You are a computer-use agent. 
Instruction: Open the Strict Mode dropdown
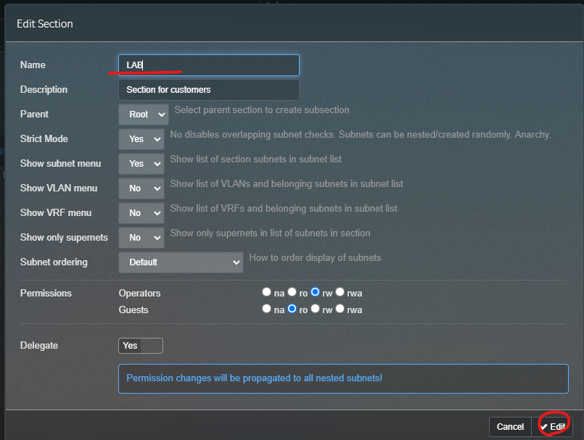[x=141, y=139]
